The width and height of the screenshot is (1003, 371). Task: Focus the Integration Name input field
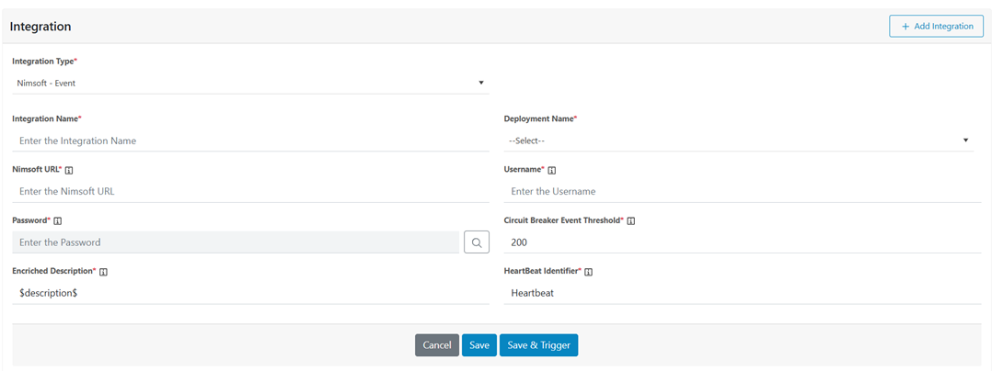249,141
